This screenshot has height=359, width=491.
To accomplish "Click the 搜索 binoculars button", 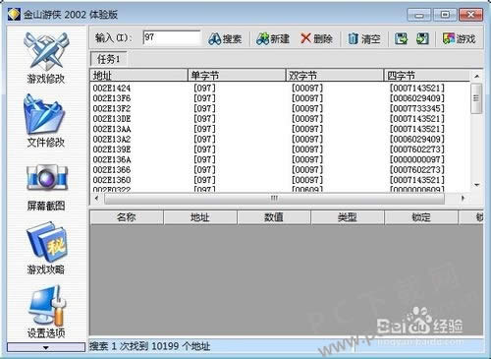I will click(x=225, y=39).
